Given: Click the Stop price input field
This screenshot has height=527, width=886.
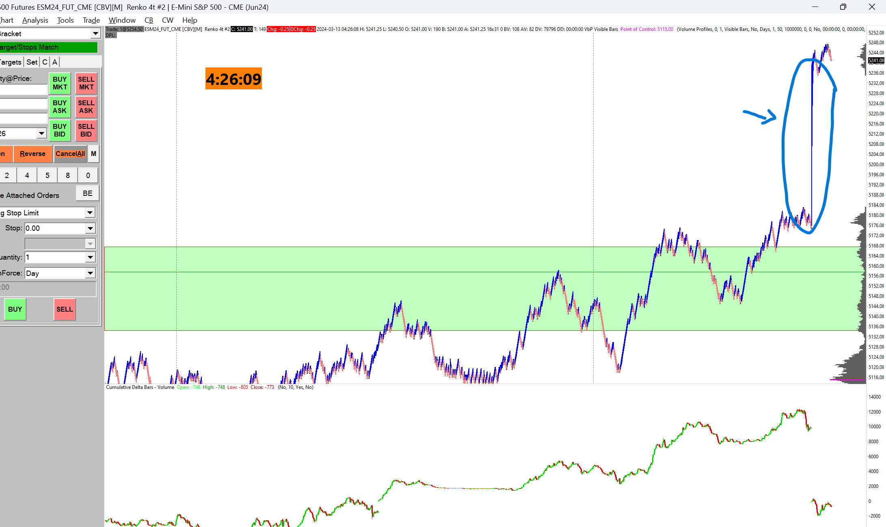Looking at the screenshot, I should pyautogui.click(x=55, y=228).
